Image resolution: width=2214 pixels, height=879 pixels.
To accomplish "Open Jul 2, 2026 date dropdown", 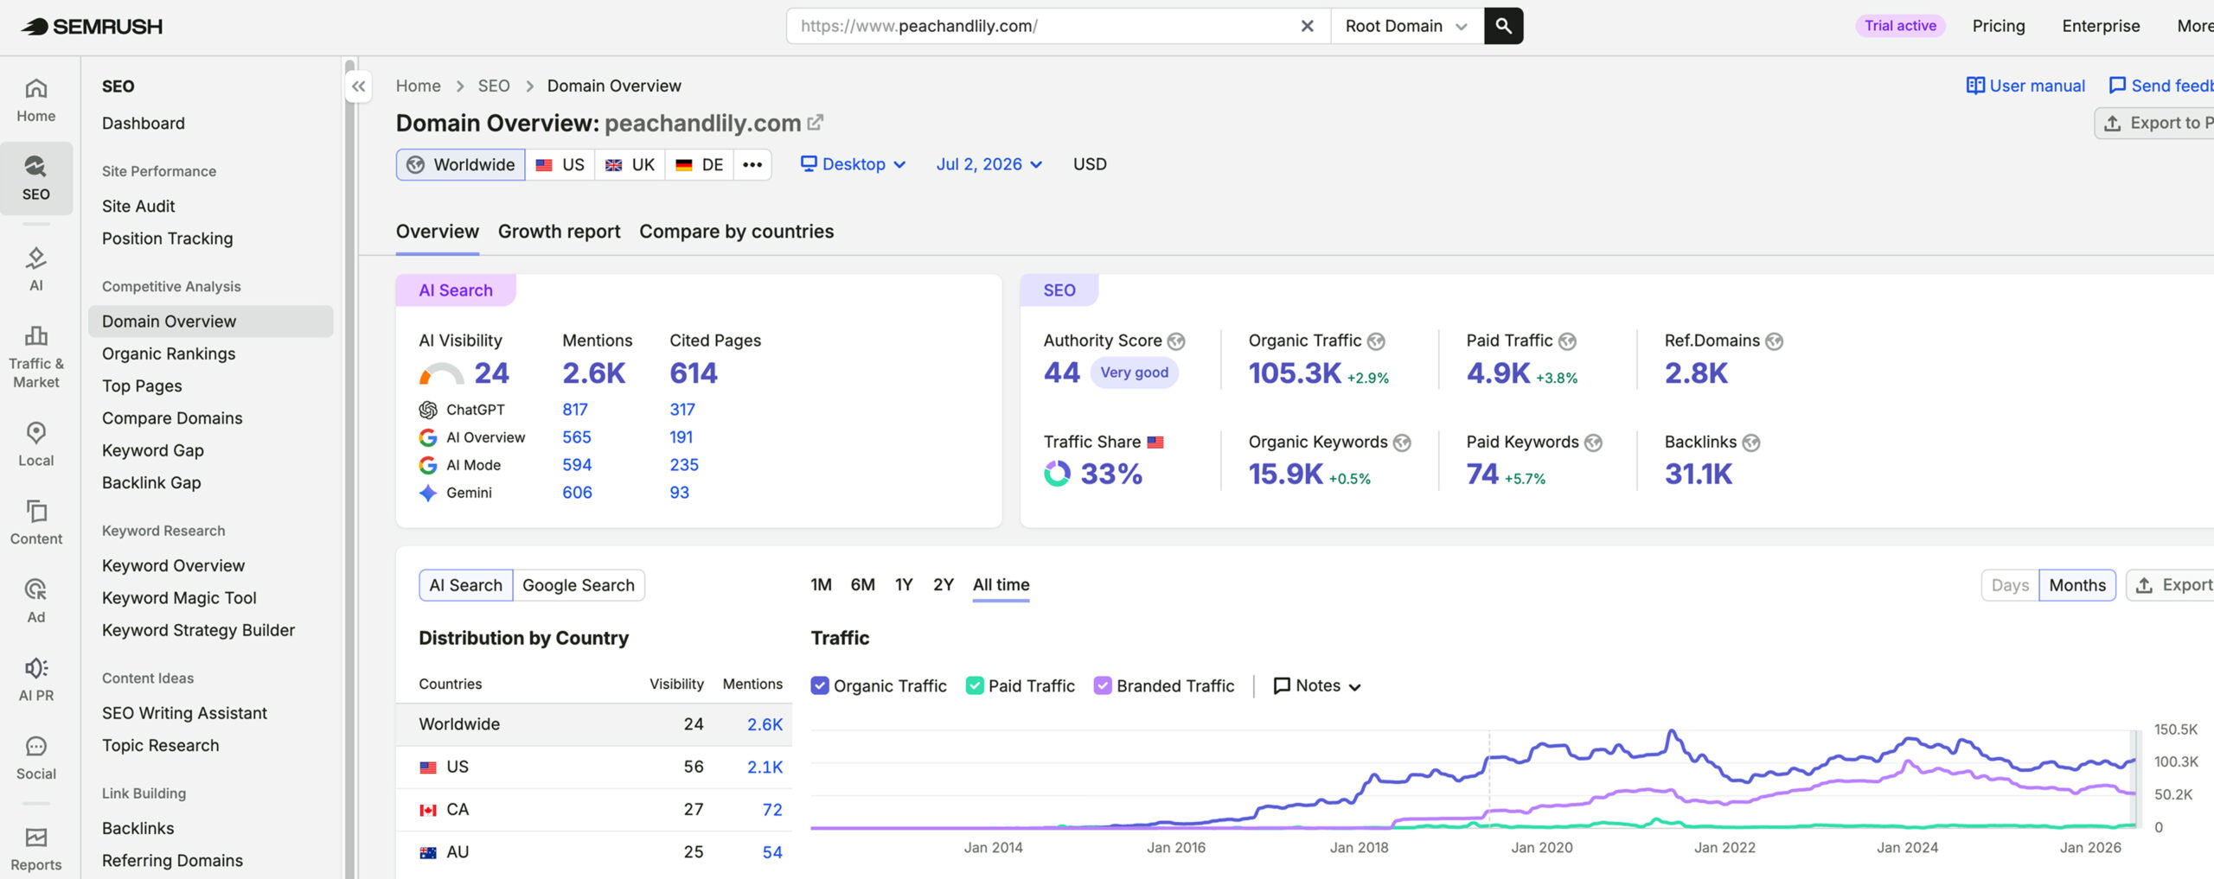I will point(989,164).
